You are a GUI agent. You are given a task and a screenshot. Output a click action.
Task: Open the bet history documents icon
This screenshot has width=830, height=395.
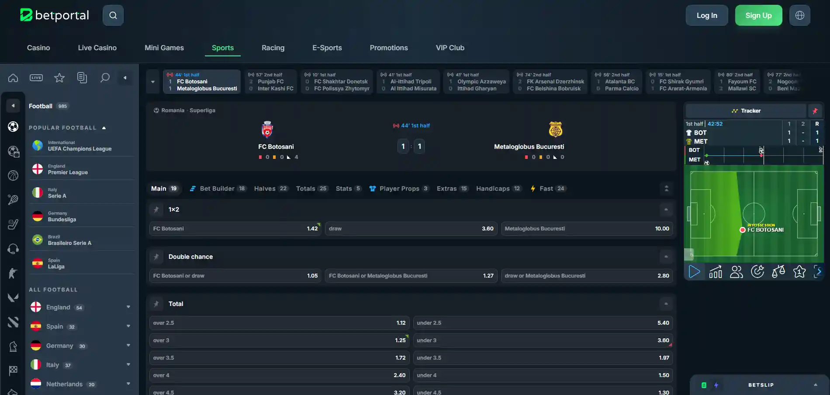(x=82, y=78)
